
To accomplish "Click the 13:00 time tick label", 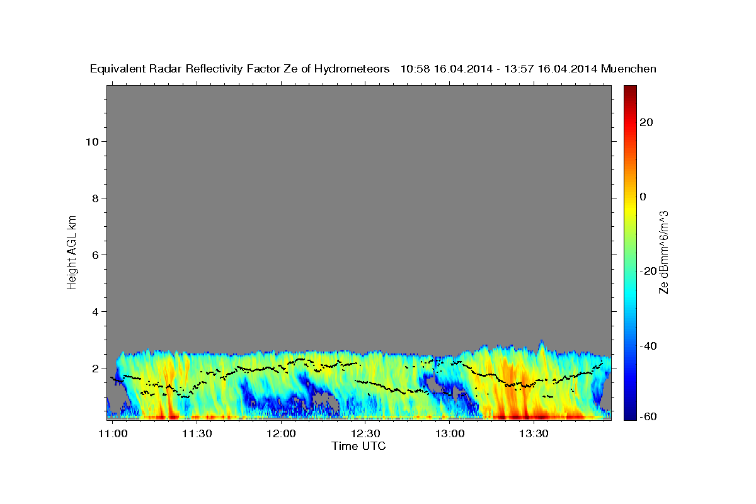I will point(450,434).
